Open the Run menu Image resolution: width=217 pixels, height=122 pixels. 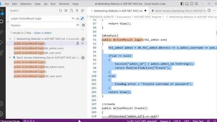53,4
